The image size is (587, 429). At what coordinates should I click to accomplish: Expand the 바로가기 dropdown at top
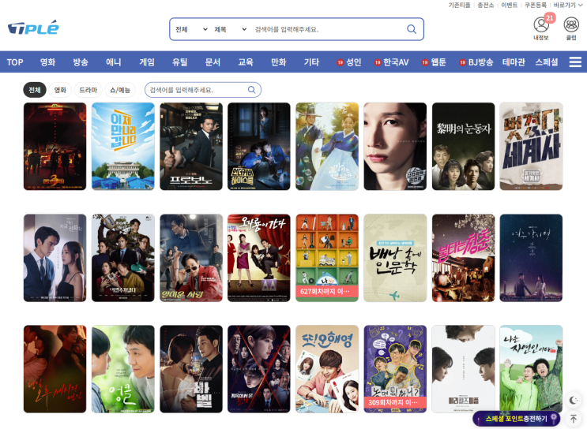click(568, 5)
